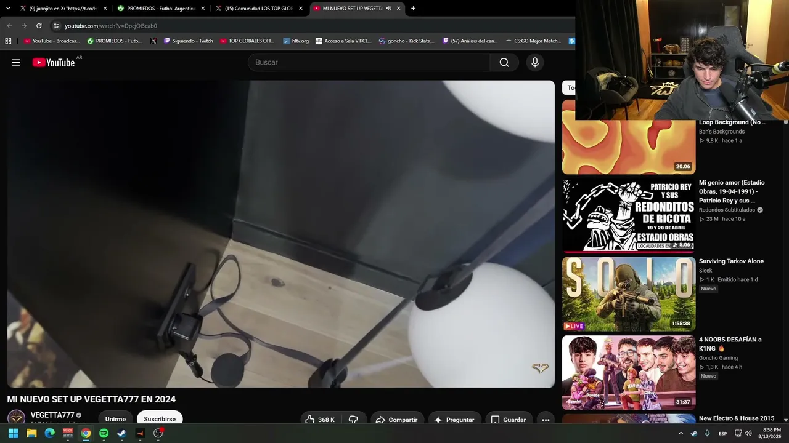Open the Análisis del can... bookmark
789x443 pixels.
click(470, 41)
